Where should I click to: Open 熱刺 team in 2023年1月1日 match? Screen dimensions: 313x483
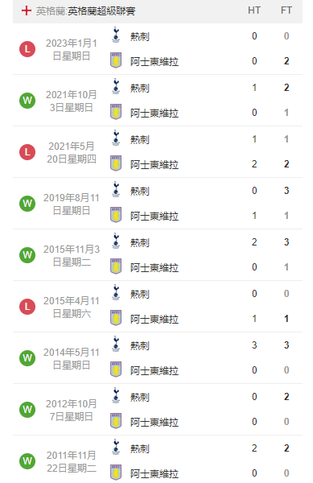(140, 37)
